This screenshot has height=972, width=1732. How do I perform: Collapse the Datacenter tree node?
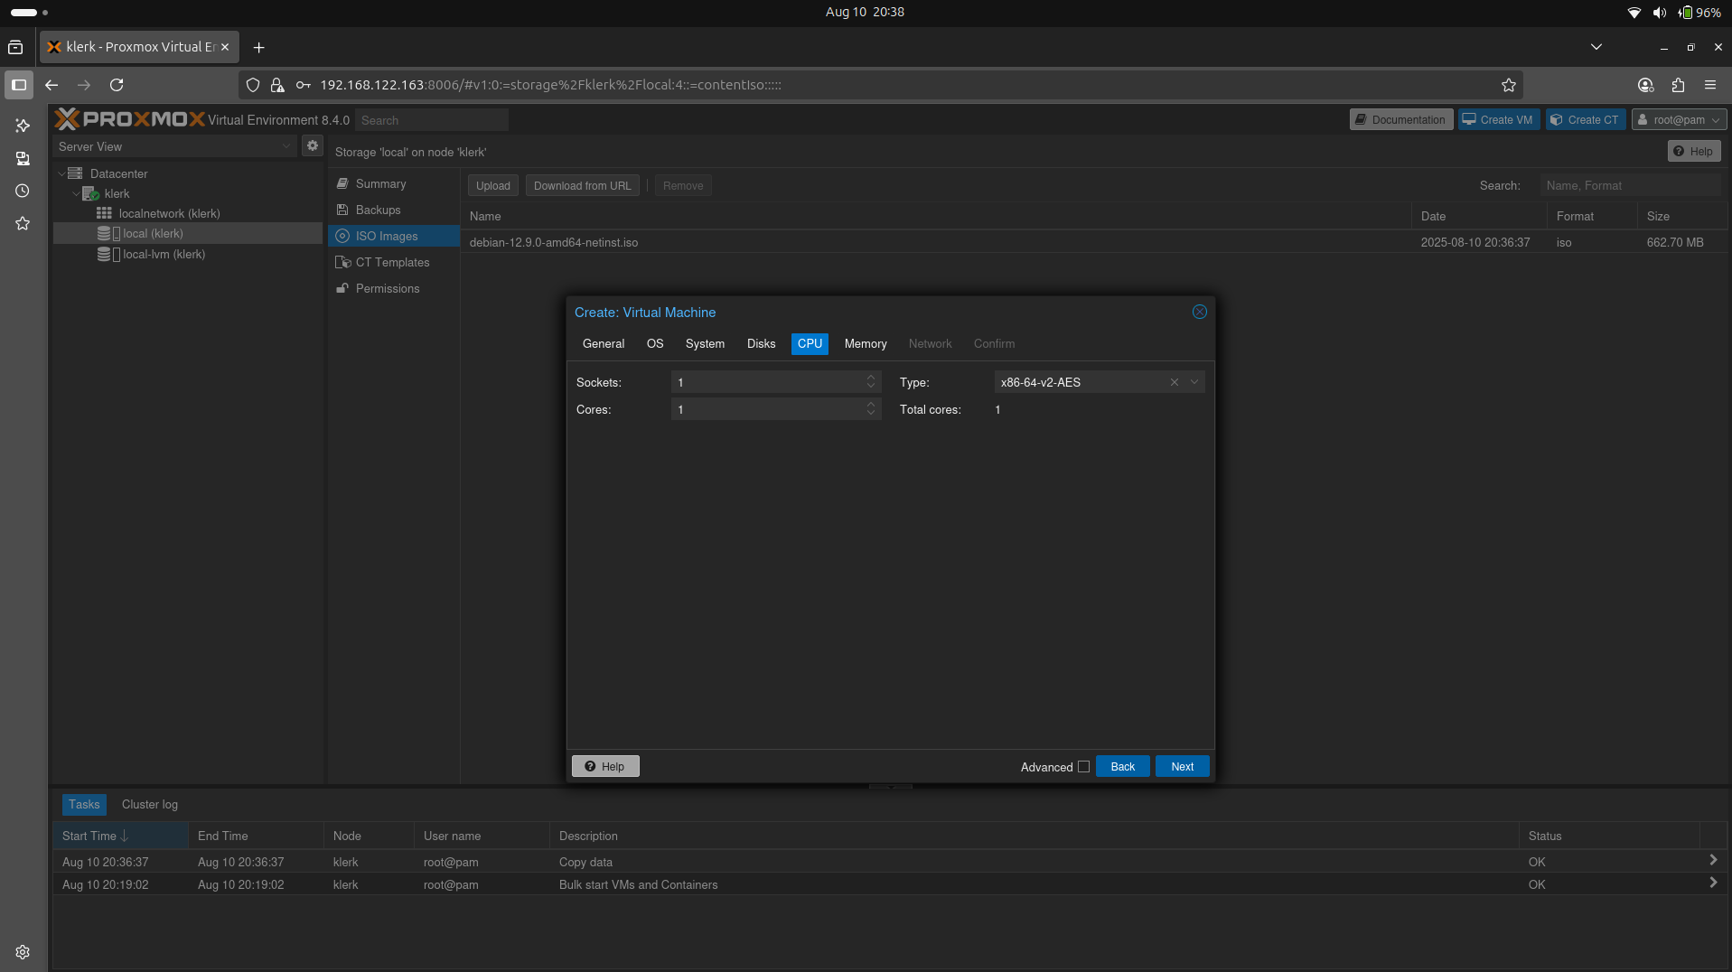tap(61, 173)
